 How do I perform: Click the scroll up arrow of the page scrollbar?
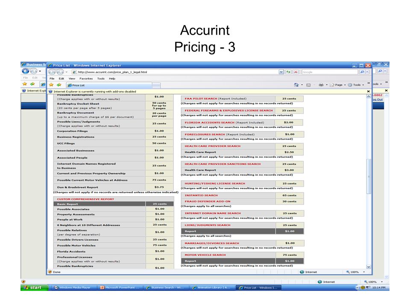369,96
